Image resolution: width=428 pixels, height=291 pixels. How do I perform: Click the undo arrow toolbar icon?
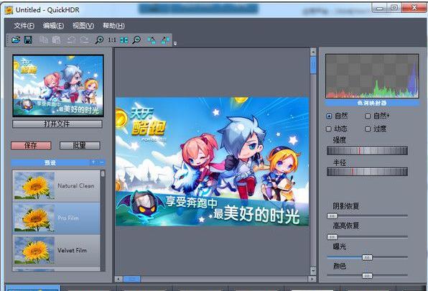[x=72, y=40]
